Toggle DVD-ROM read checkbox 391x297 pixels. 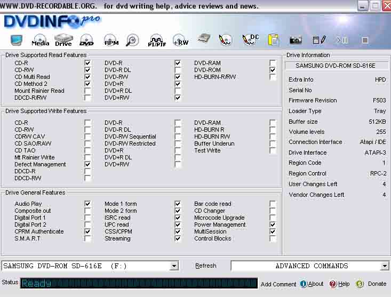coord(273,70)
